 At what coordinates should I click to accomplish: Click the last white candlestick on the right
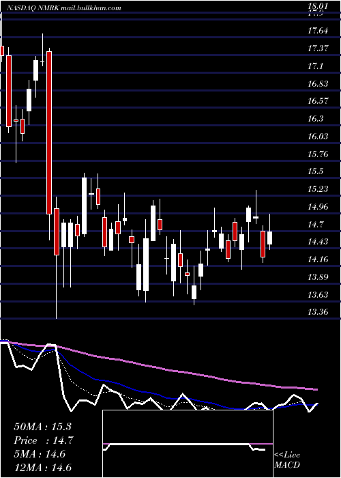tap(269, 238)
